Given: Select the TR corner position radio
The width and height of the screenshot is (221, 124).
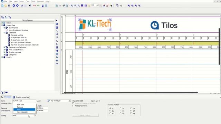Looking at the screenshot, I should [x=131, y=108].
